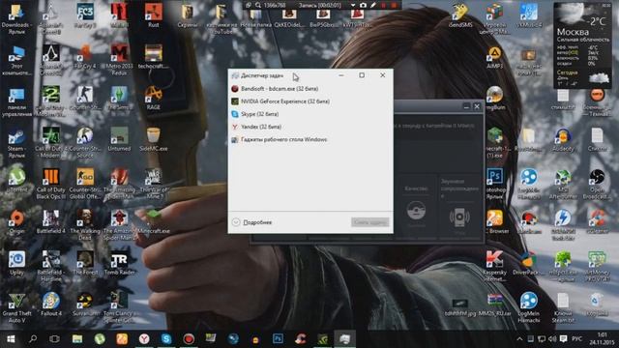
Task: Open Task View on taskbar
Action: [55, 339]
